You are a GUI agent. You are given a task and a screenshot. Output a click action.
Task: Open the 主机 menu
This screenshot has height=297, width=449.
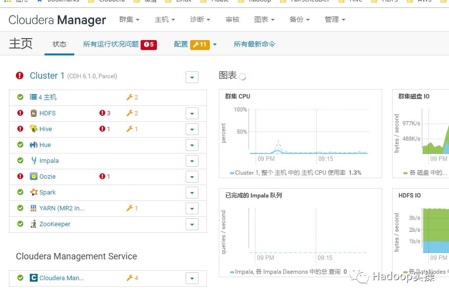tap(165, 19)
